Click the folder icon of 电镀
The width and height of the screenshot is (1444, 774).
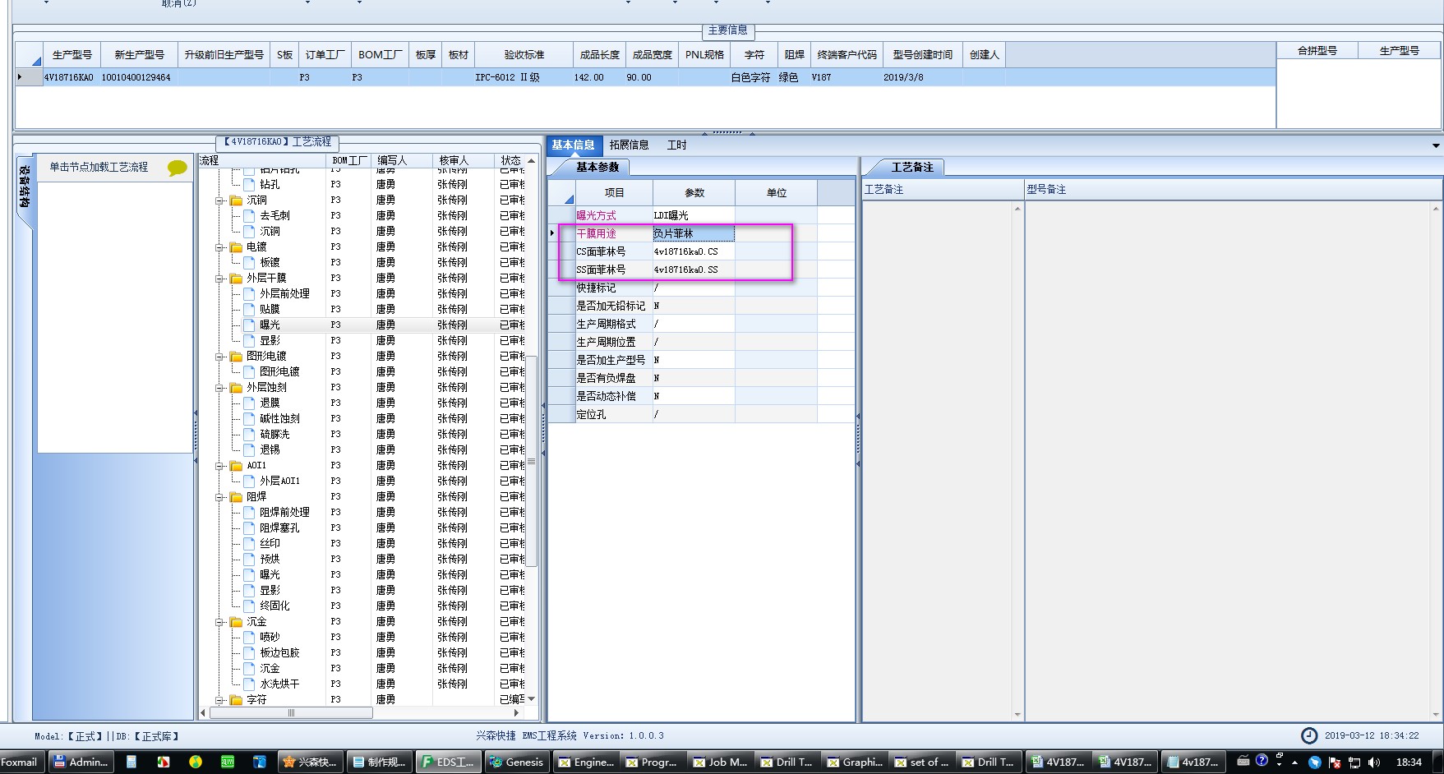[237, 247]
